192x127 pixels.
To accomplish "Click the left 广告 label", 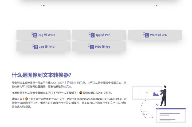I will [43, 6].
